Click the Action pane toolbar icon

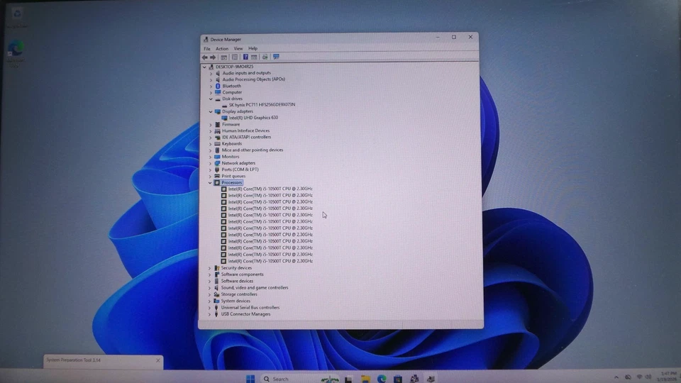(x=254, y=57)
